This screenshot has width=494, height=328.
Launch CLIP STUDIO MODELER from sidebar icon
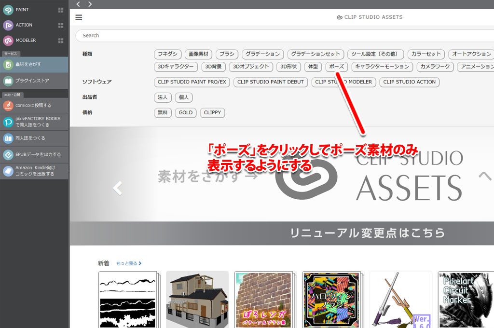click(x=8, y=41)
